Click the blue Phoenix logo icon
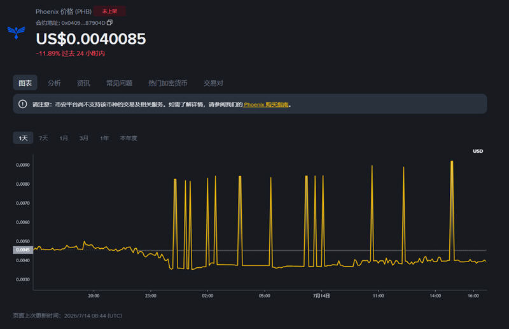 (17, 32)
